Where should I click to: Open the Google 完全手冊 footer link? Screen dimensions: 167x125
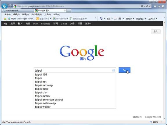153,117
